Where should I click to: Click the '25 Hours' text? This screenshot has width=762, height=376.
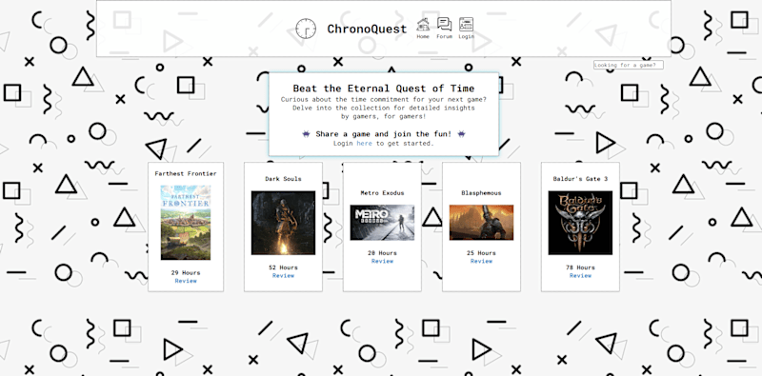click(x=481, y=253)
